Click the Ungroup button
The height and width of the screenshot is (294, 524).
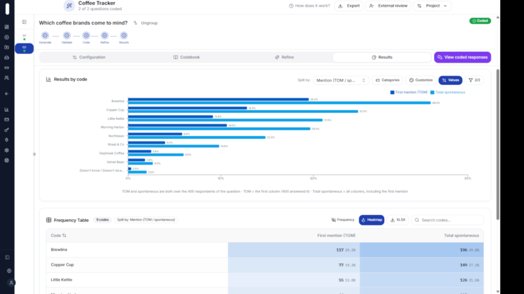(146, 23)
